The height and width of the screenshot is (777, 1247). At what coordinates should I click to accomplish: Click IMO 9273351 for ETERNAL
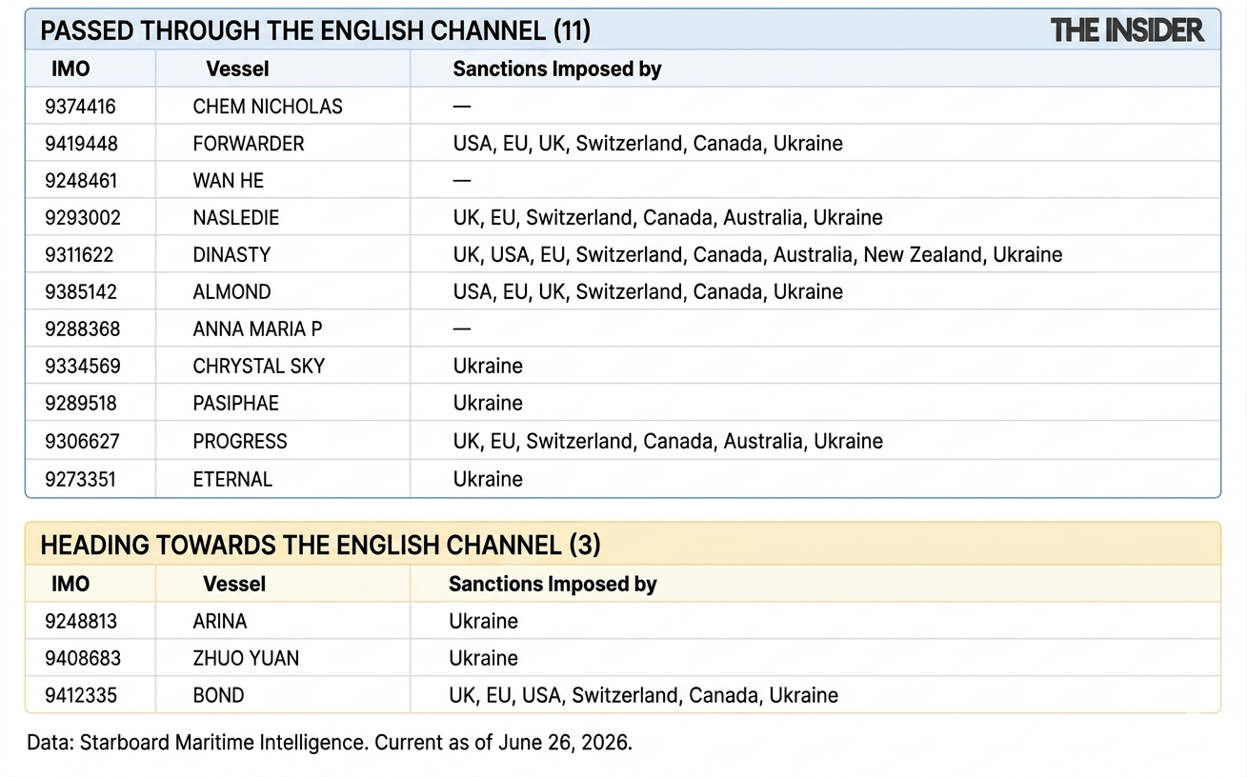pos(80,479)
